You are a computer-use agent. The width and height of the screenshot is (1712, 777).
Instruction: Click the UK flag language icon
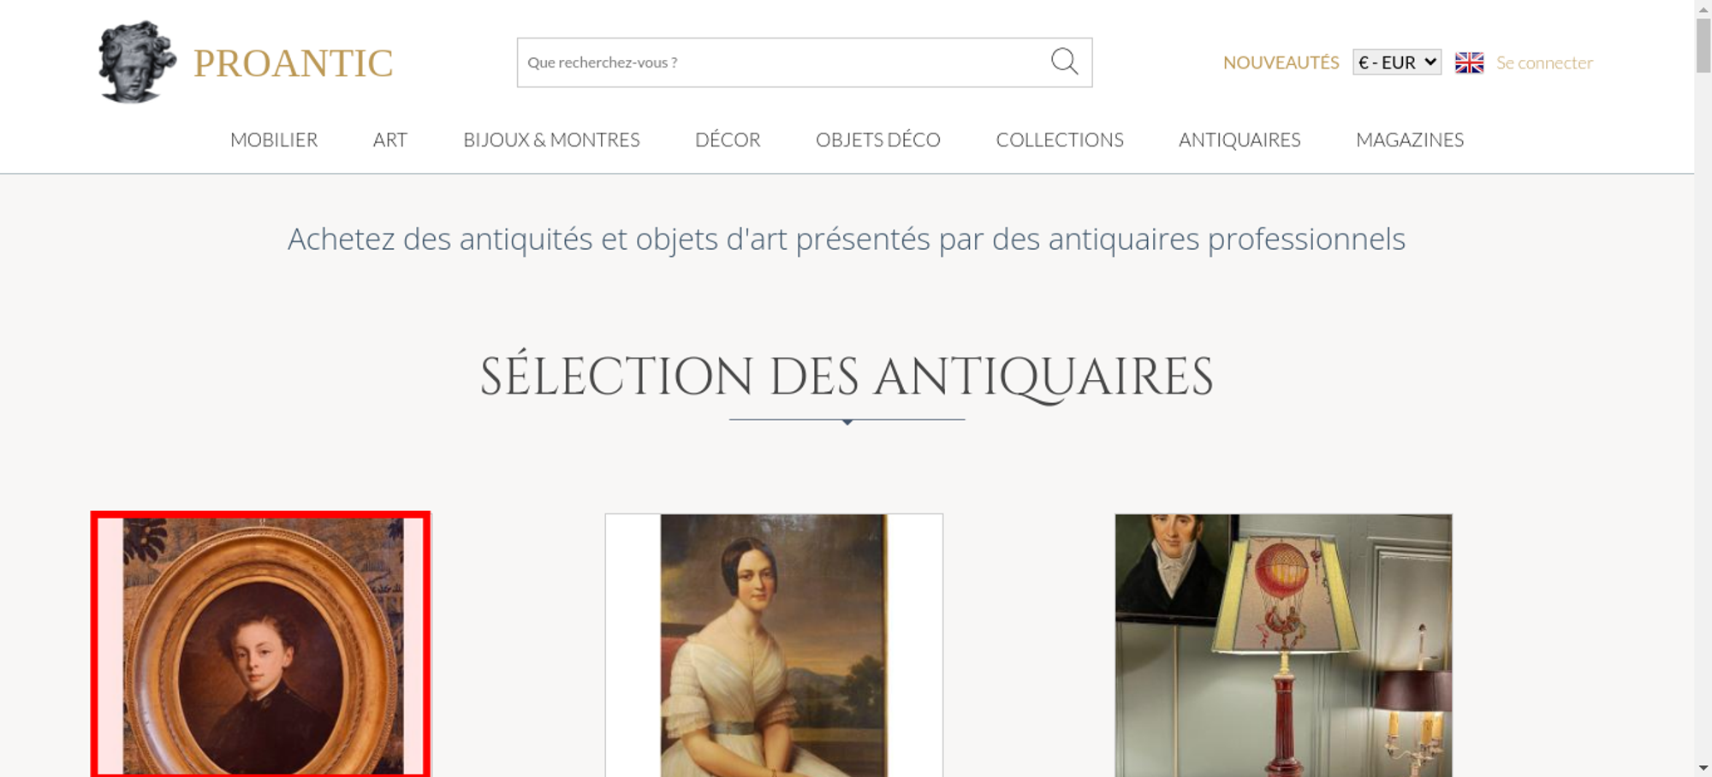point(1469,62)
